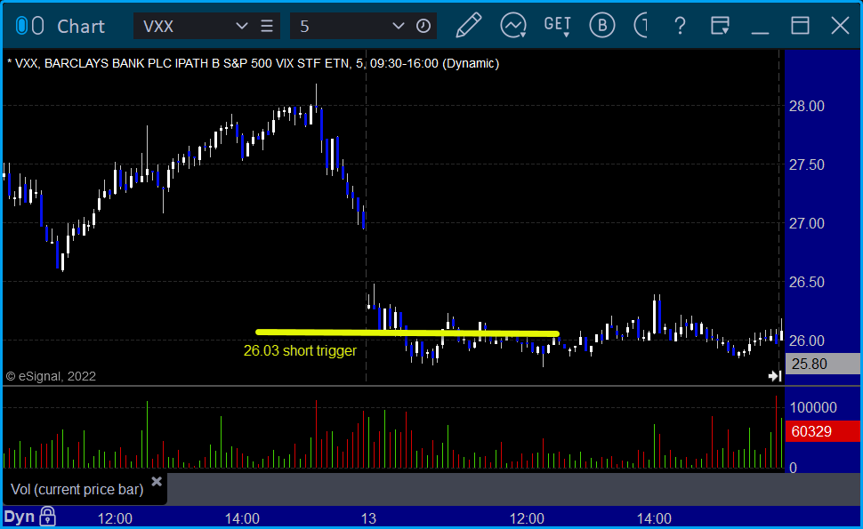This screenshot has height=529, width=863.
Task: Open the VXX symbol dropdown arrow
Action: point(242,26)
